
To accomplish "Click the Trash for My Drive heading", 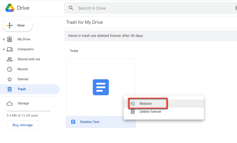I will pyautogui.click(x=84, y=22).
